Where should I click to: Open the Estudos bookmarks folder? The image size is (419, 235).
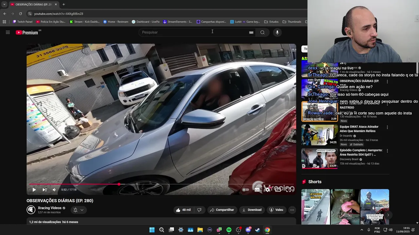tap(271, 22)
